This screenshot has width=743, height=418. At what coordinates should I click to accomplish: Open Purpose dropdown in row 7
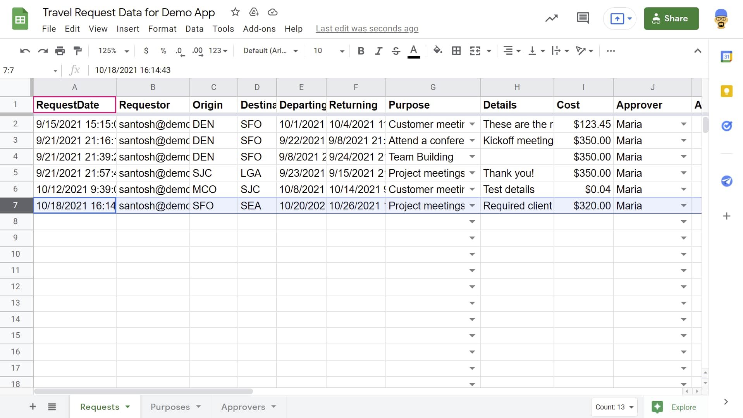click(472, 206)
